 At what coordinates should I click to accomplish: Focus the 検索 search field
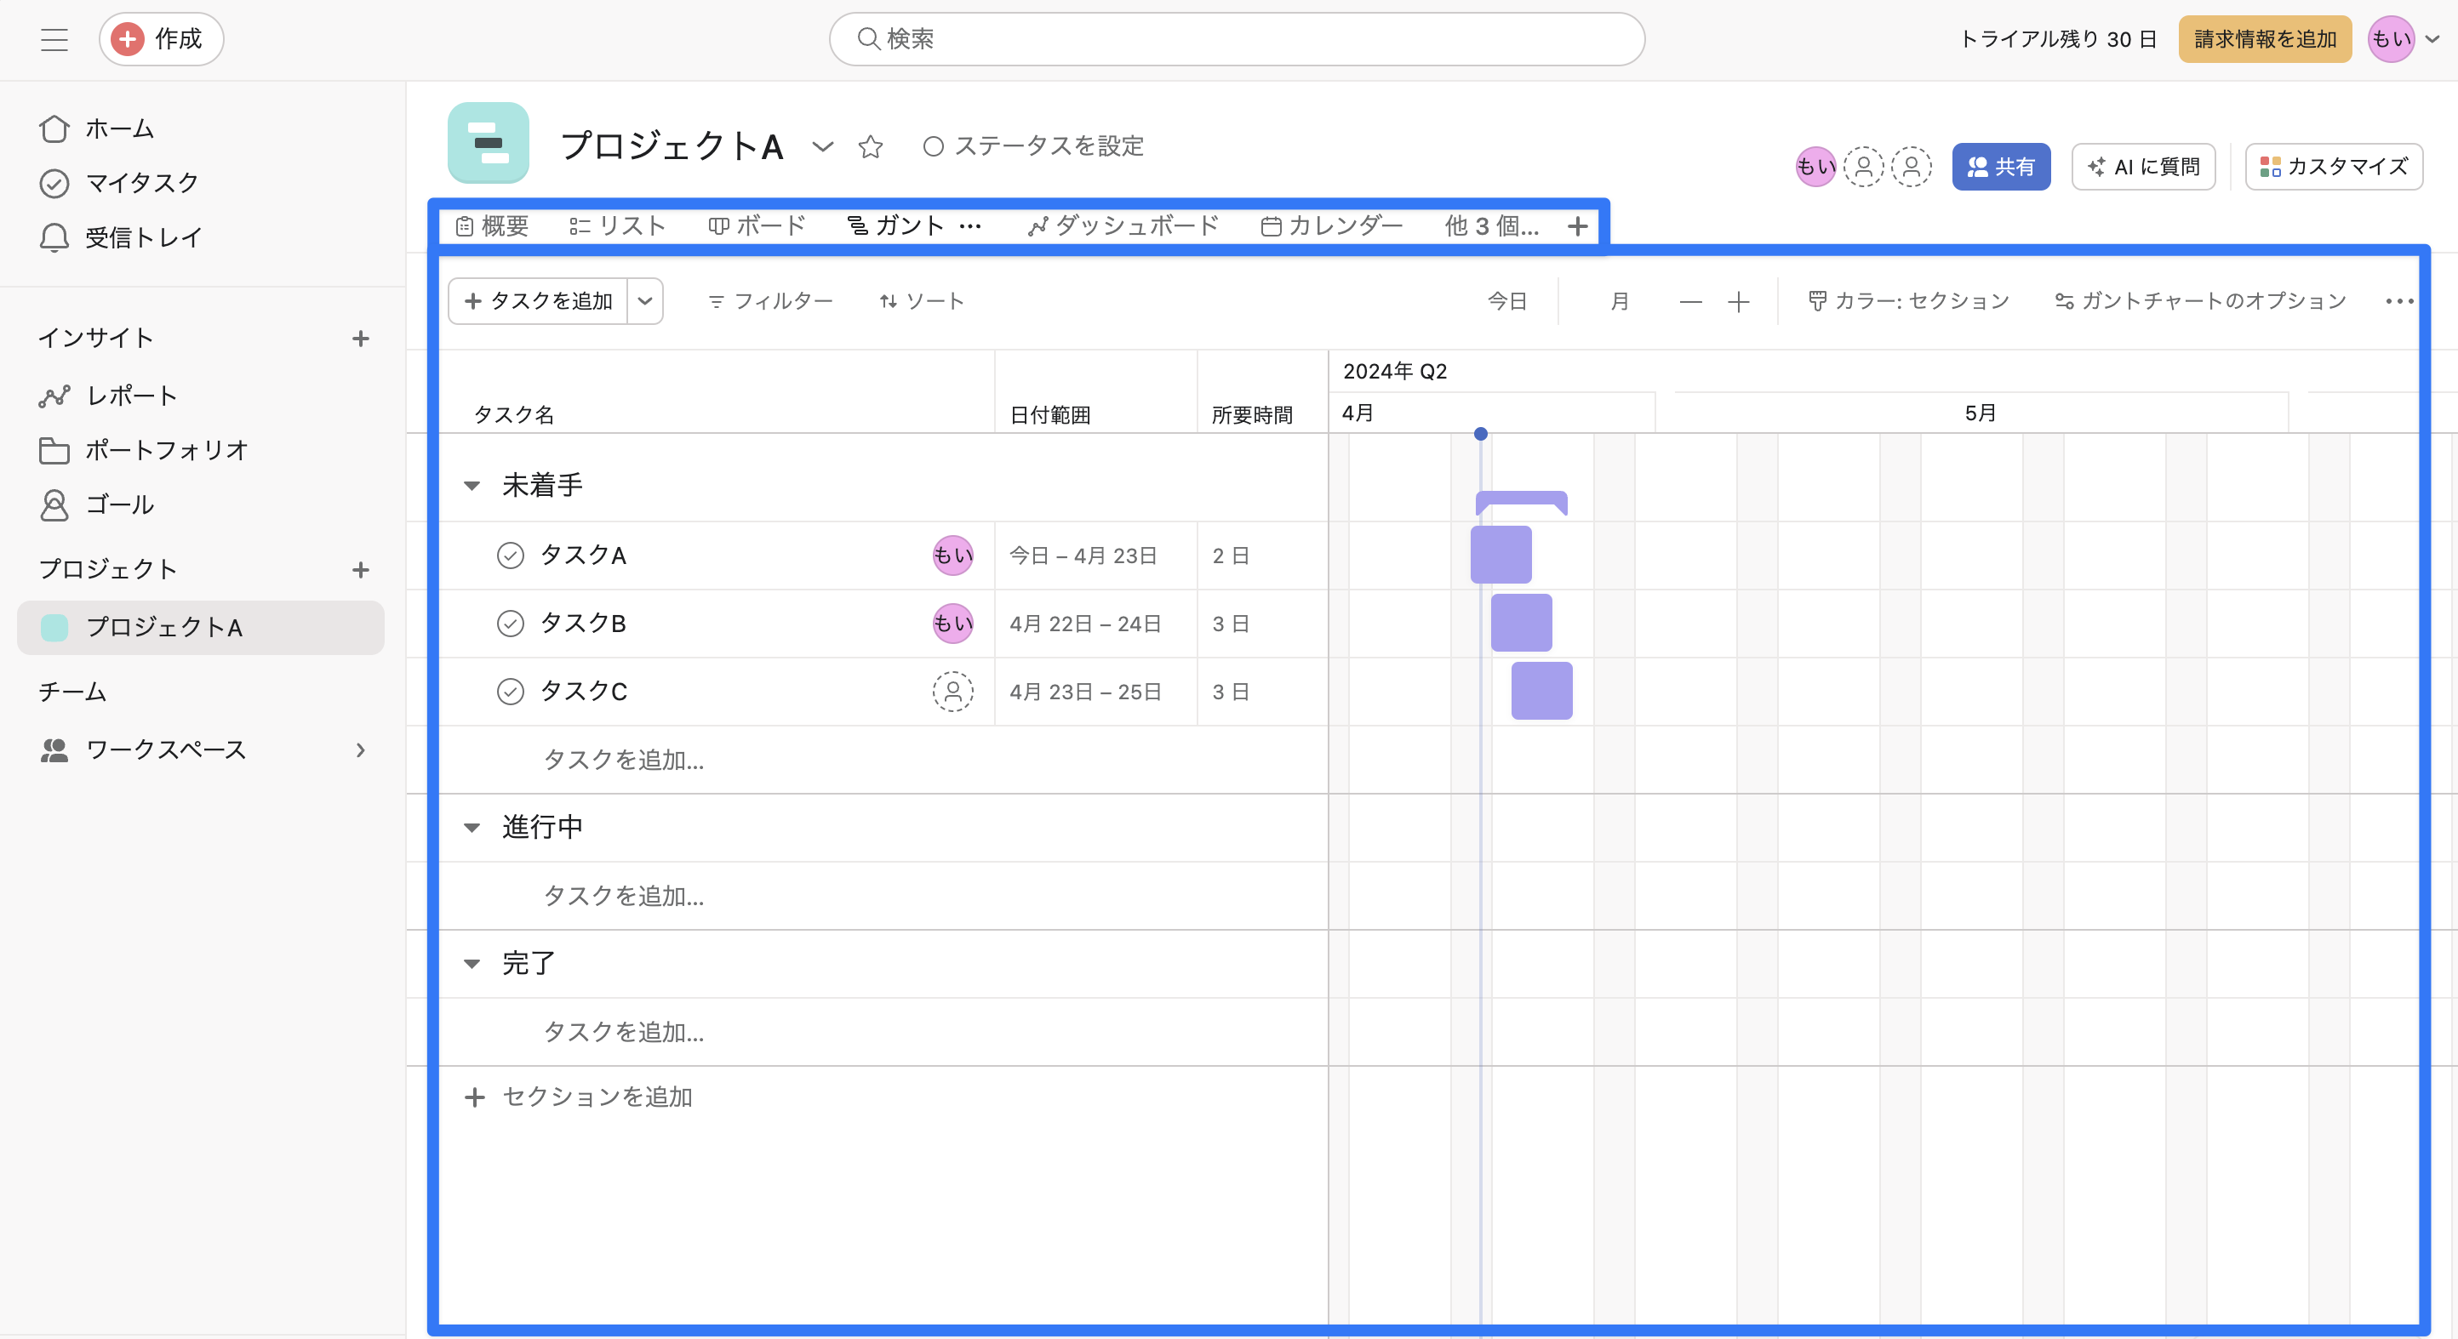(x=1237, y=39)
